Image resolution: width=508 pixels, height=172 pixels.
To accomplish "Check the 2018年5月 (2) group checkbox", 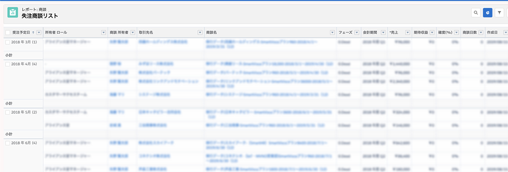I will [x=8, y=112].
